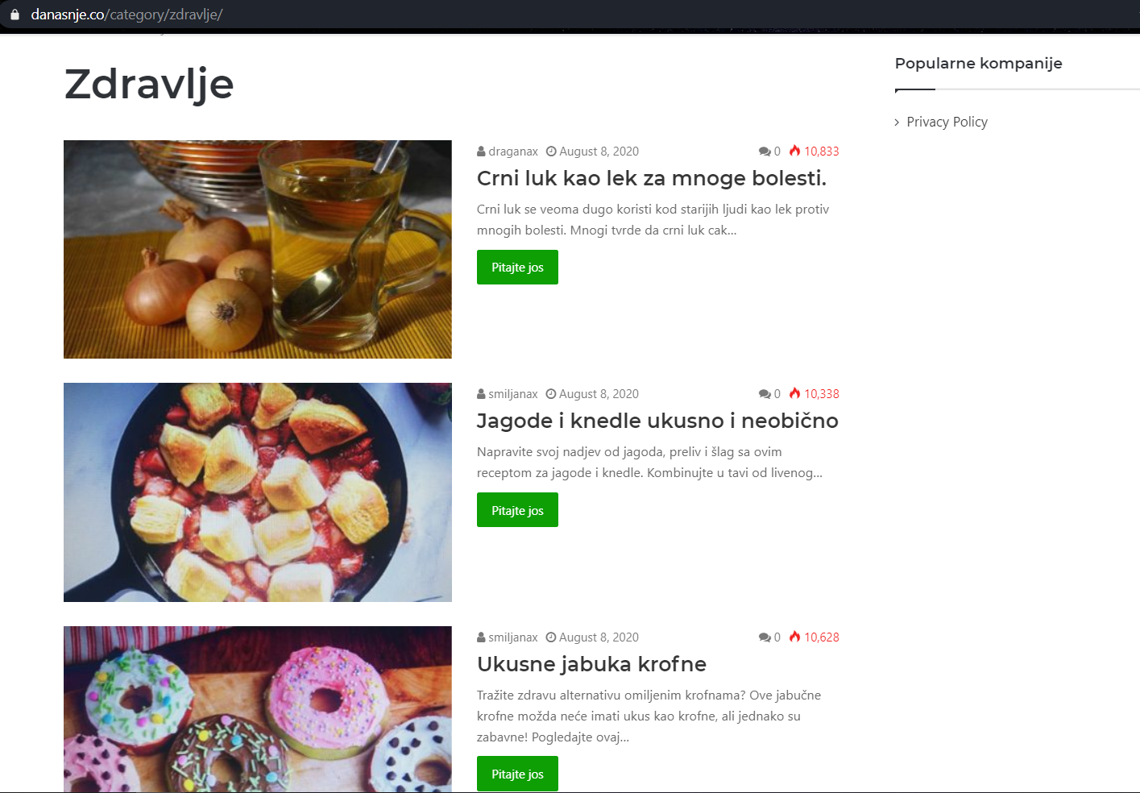This screenshot has height=793, width=1140.
Task: Click Pitajte jos under Crni luk article
Action: (517, 268)
